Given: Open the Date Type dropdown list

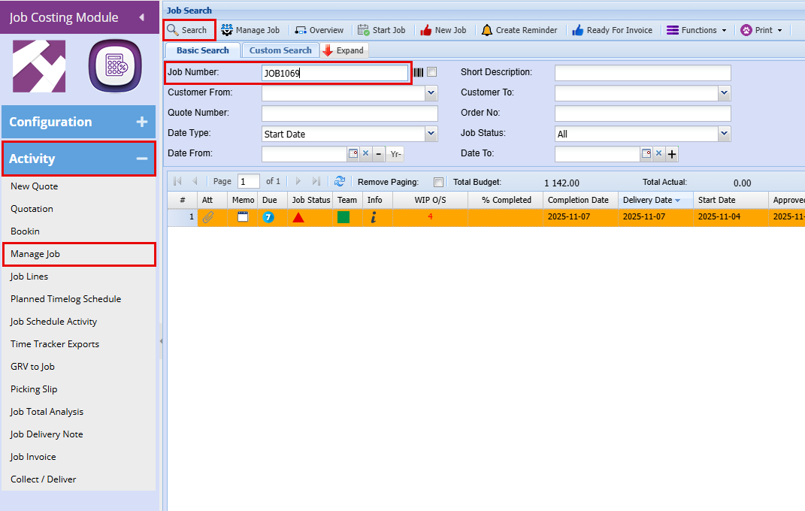Looking at the screenshot, I should click(x=431, y=134).
